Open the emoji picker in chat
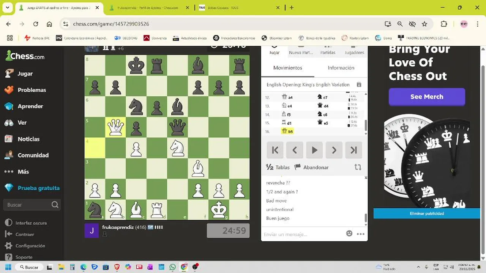 tap(349, 234)
